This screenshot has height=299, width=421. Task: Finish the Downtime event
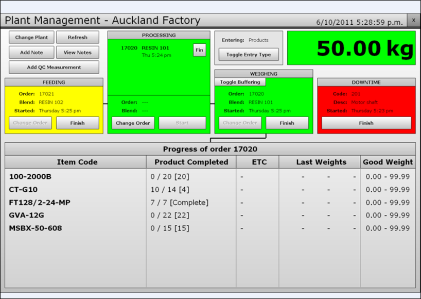(366, 123)
